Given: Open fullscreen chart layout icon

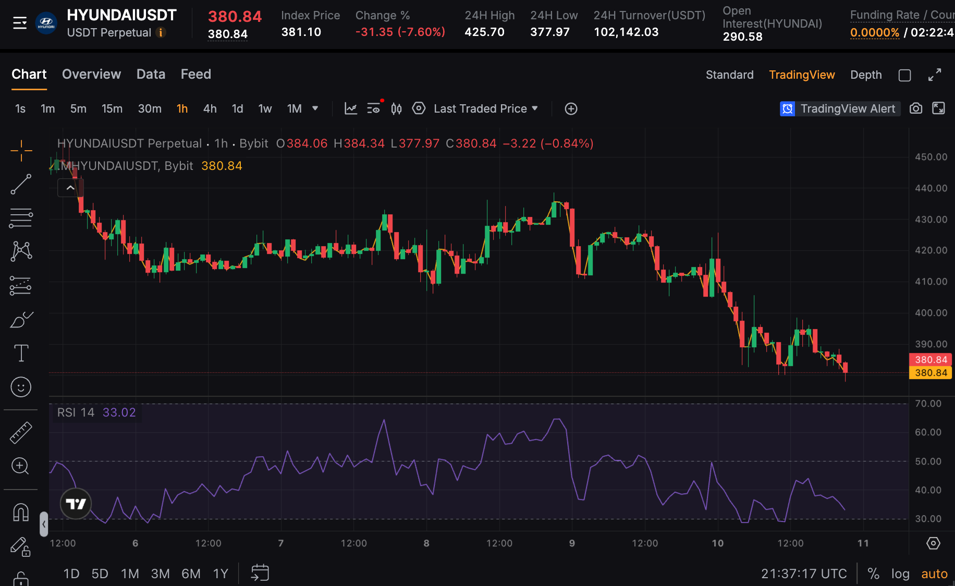Looking at the screenshot, I should 938,108.
